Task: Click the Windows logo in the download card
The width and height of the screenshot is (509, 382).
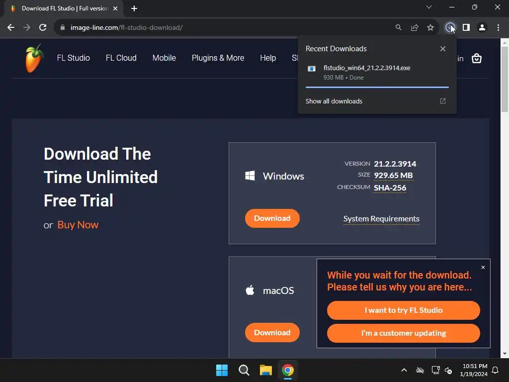Action: [250, 176]
